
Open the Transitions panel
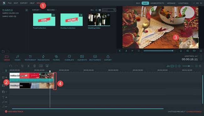pos(43,58)
